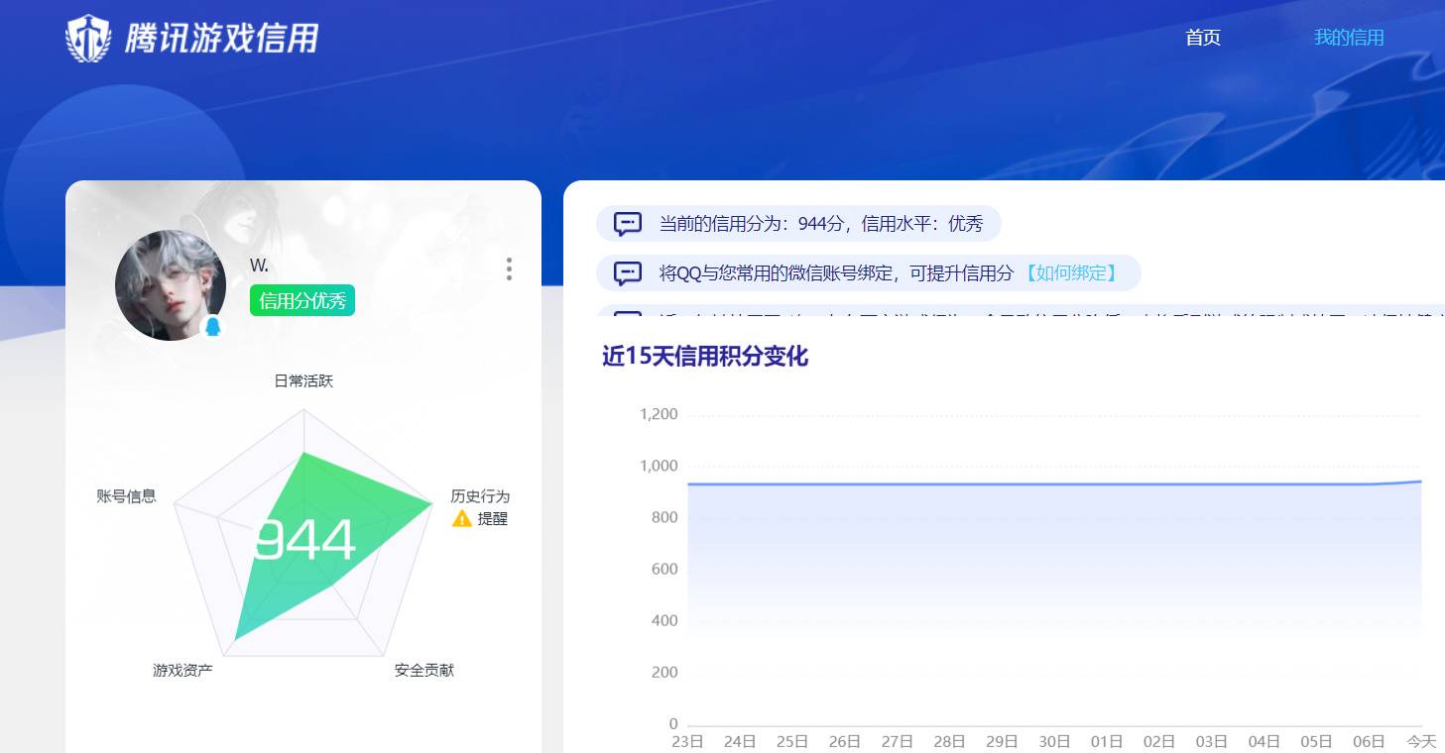Click the 当前的信用分为 message text
This screenshot has height=753, width=1445.
[821, 224]
